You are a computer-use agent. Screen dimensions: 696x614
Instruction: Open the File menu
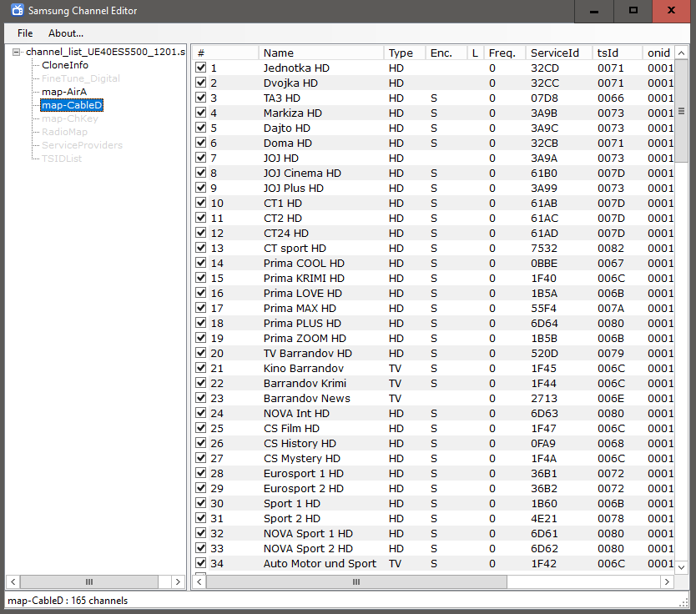click(x=25, y=33)
